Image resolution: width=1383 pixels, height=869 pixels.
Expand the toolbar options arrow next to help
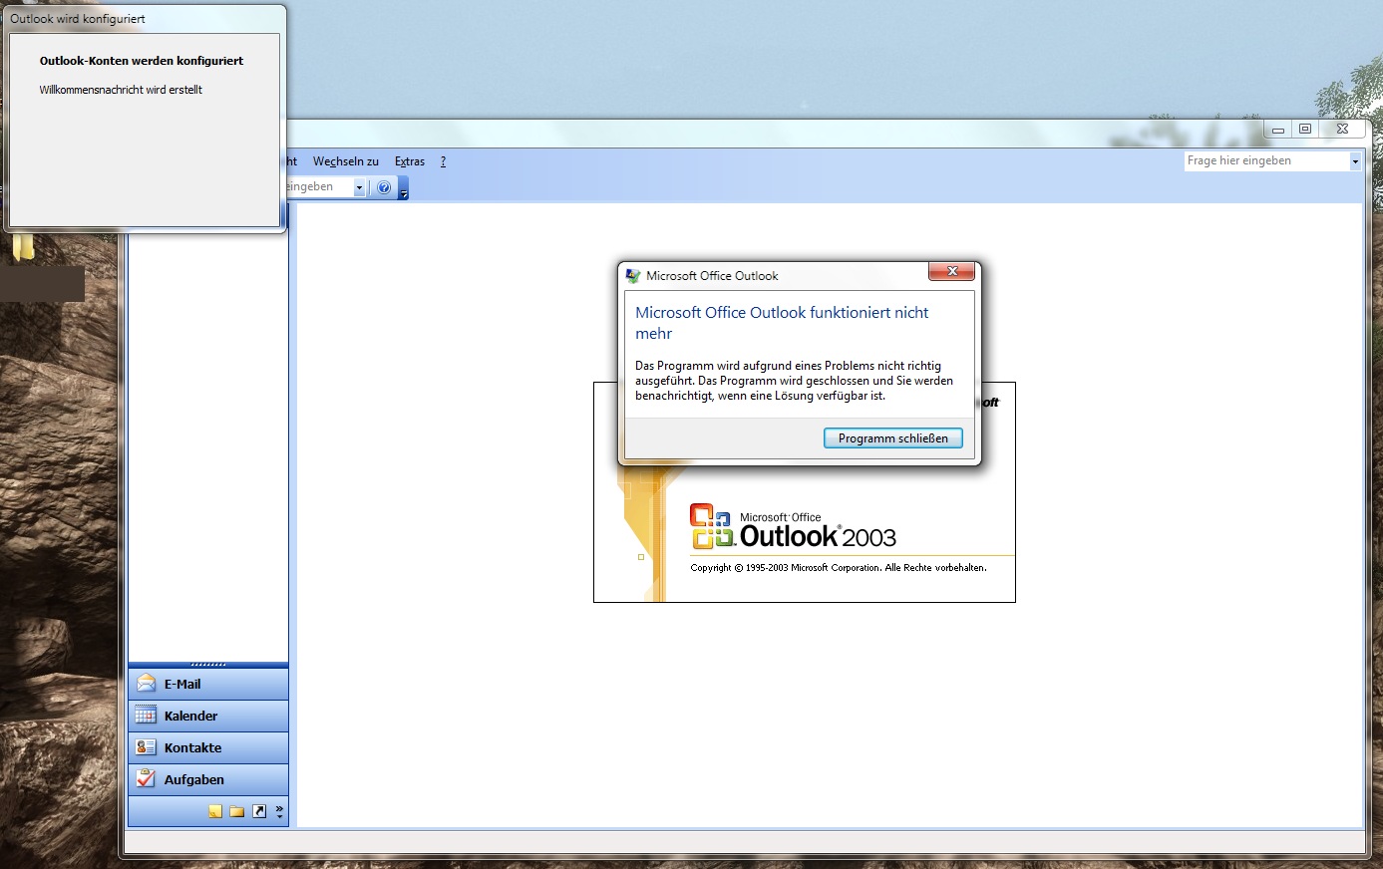pos(404,188)
